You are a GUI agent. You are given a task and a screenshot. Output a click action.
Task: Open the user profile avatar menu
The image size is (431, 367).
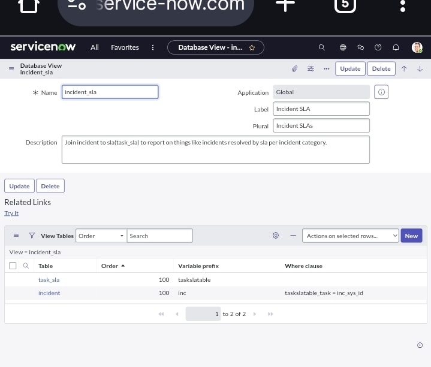(x=417, y=47)
